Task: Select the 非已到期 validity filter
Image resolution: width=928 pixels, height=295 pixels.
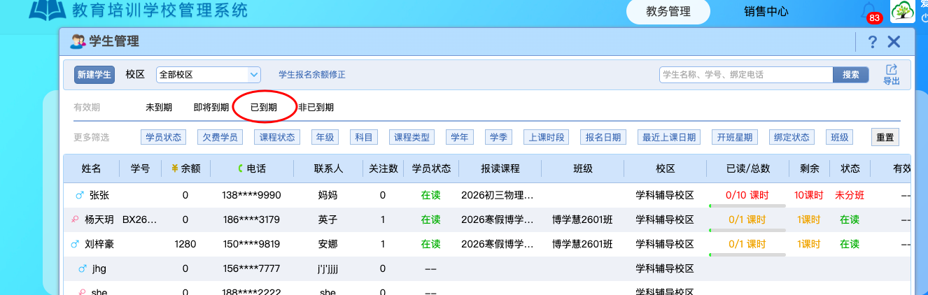Action: click(316, 108)
